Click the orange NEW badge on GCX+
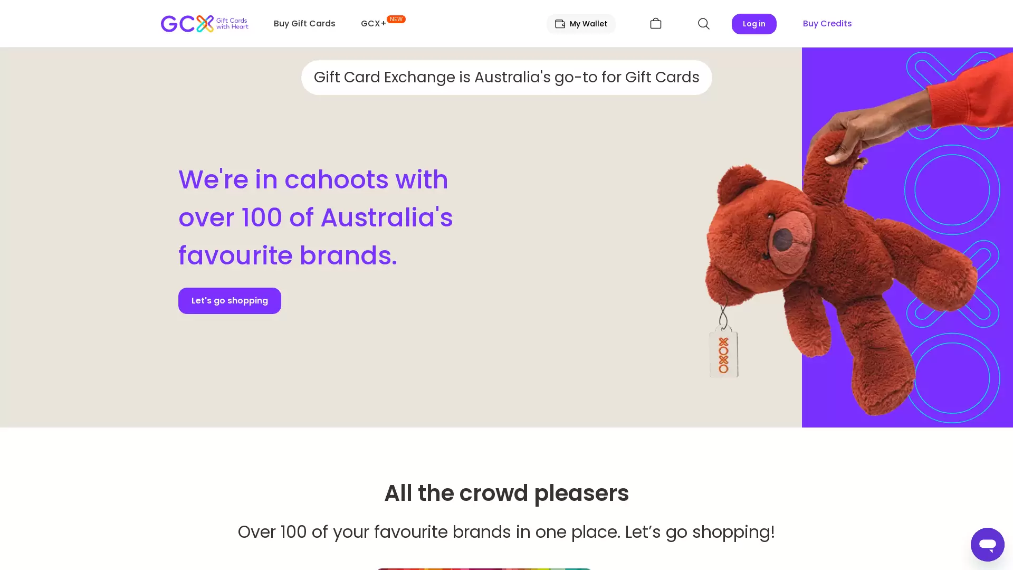 (x=396, y=19)
